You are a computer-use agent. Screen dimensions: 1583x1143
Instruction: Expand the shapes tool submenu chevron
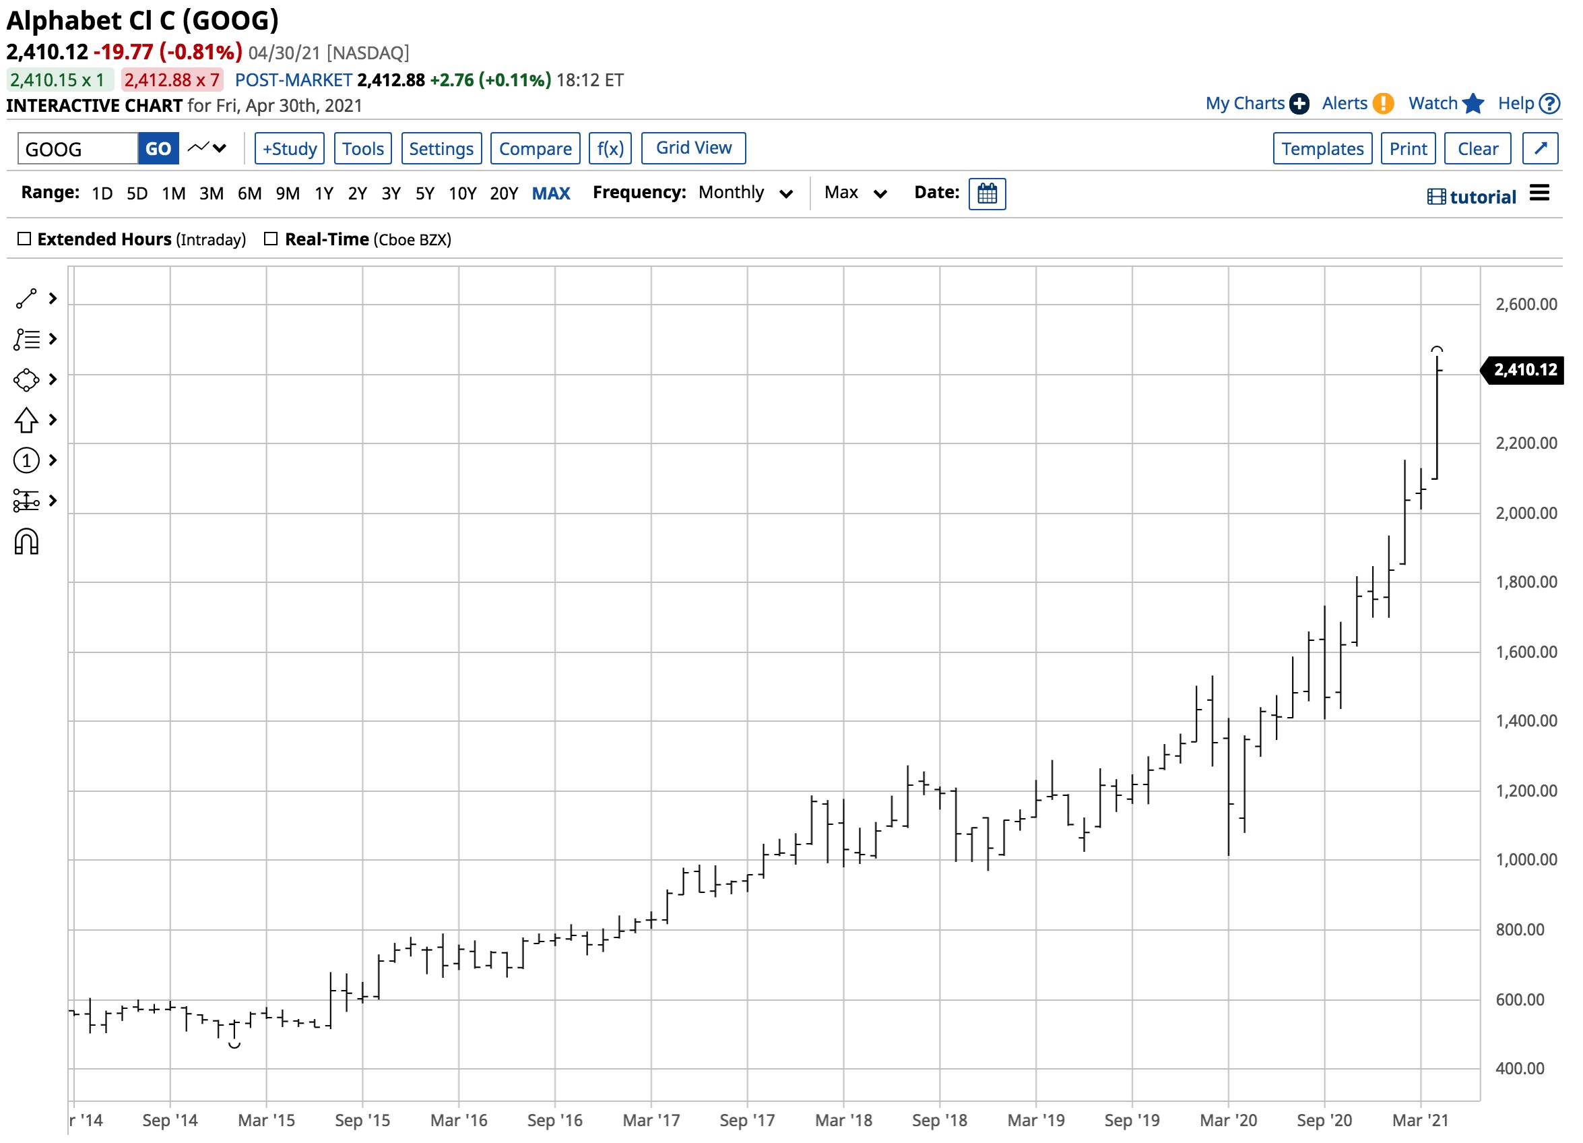point(53,381)
